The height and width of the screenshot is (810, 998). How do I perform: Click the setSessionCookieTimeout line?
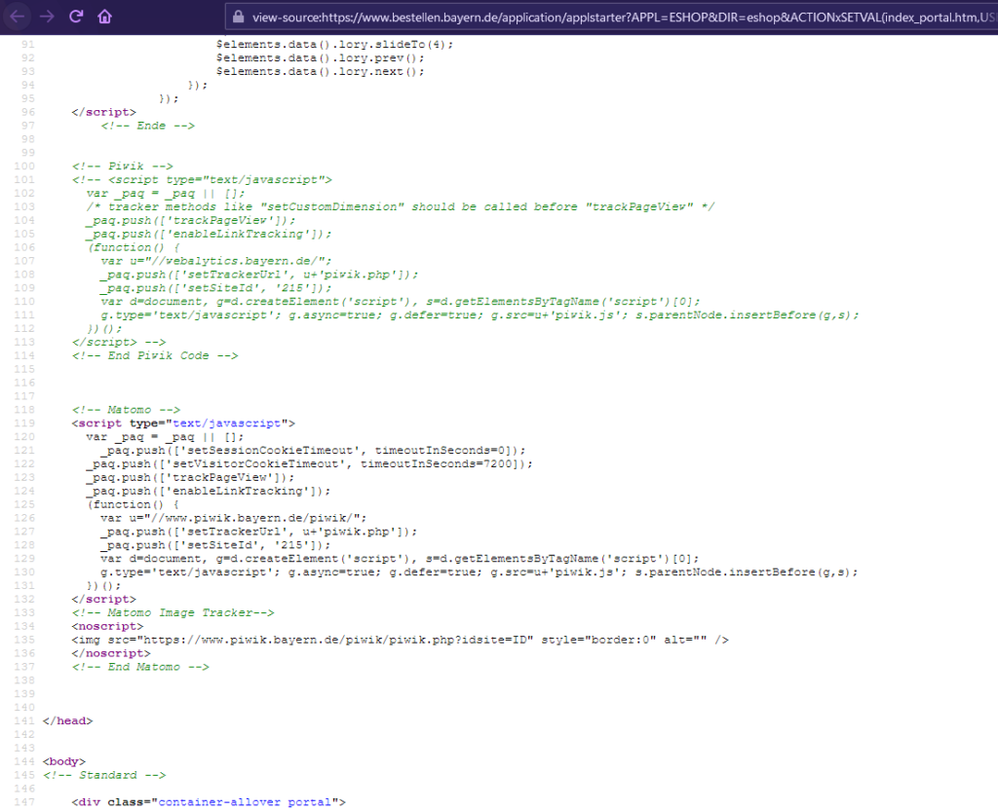pyautogui.click(x=313, y=451)
